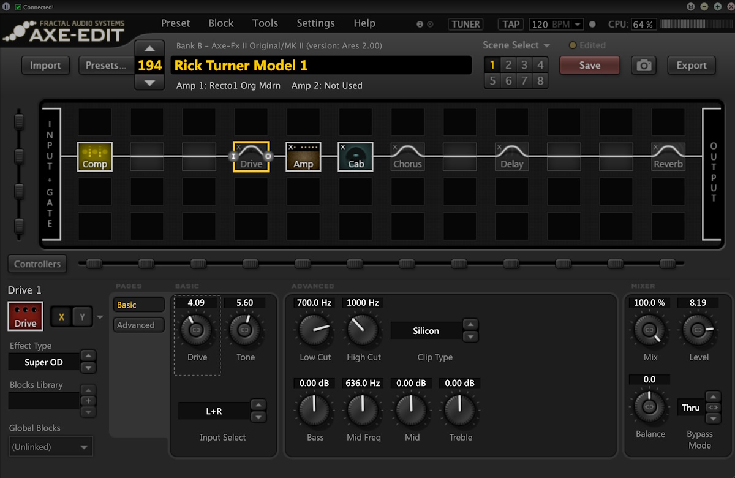Switch to X state
Screen dimensions: 735x478
(x=61, y=316)
